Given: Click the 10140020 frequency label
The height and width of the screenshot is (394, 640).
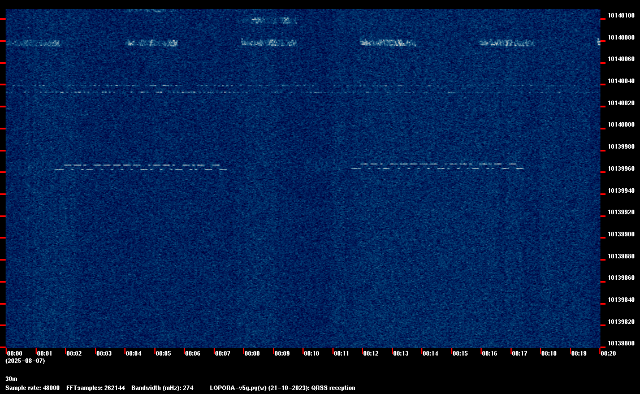Looking at the screenshot, I should point(621,103).
